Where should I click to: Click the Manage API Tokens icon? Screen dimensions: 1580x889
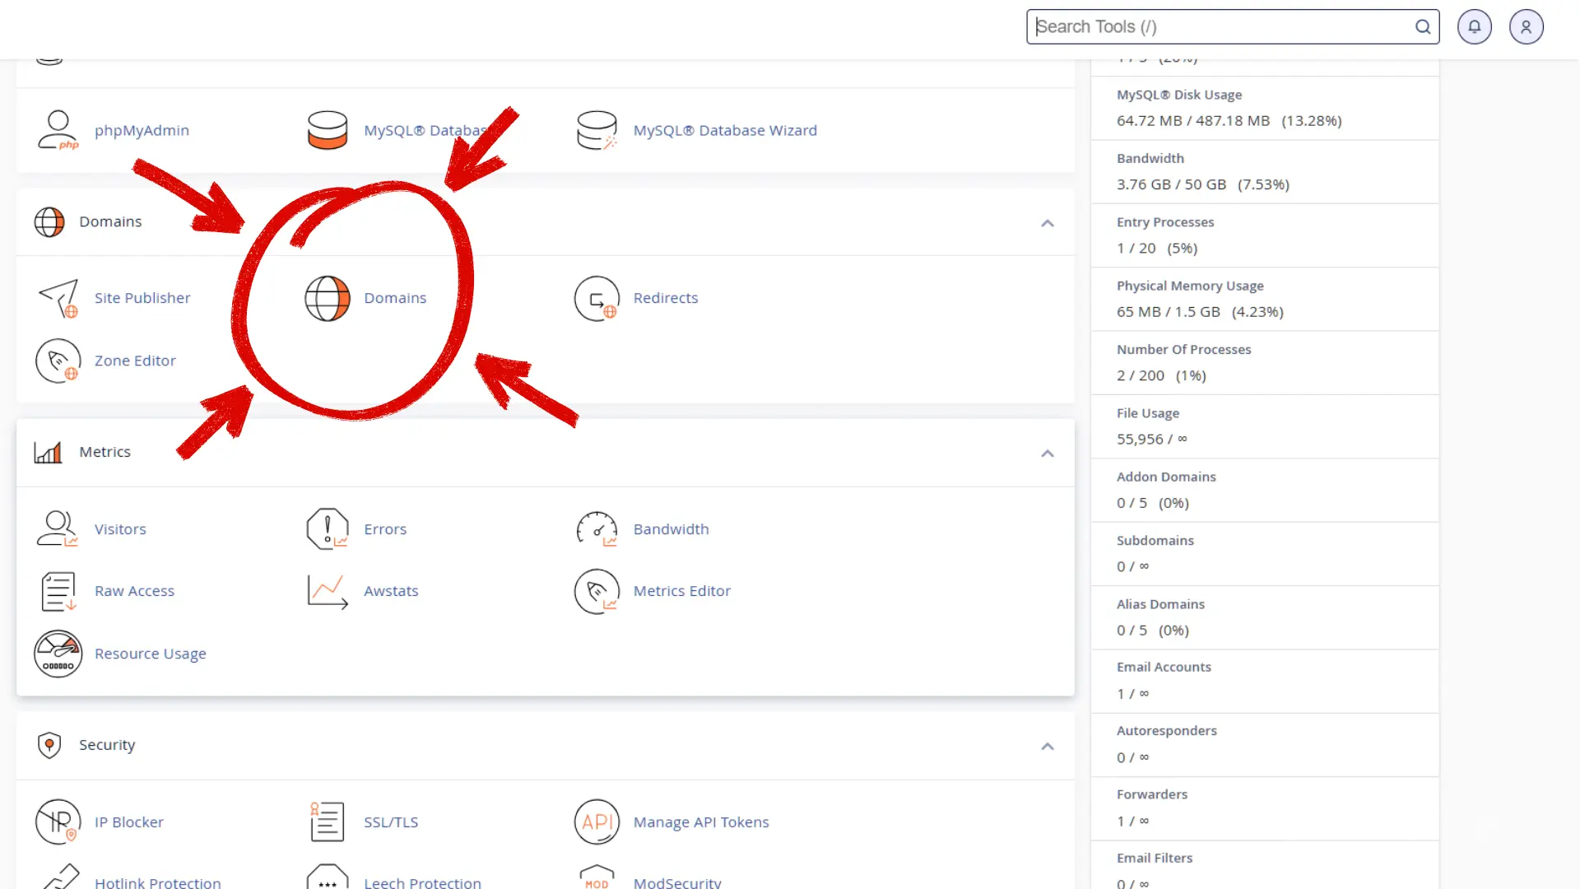pos(597,822)
